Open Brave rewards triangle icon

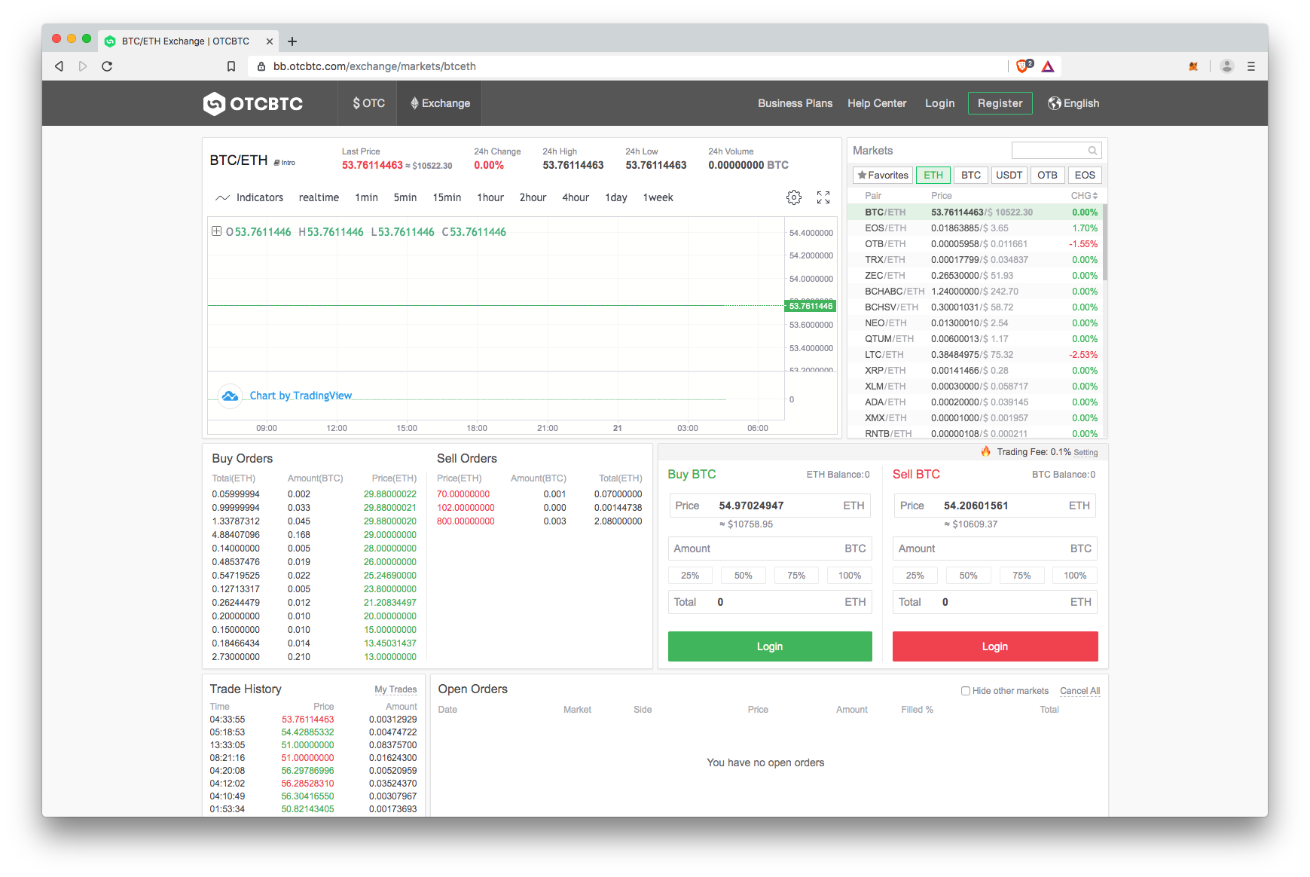point(1048,66)
